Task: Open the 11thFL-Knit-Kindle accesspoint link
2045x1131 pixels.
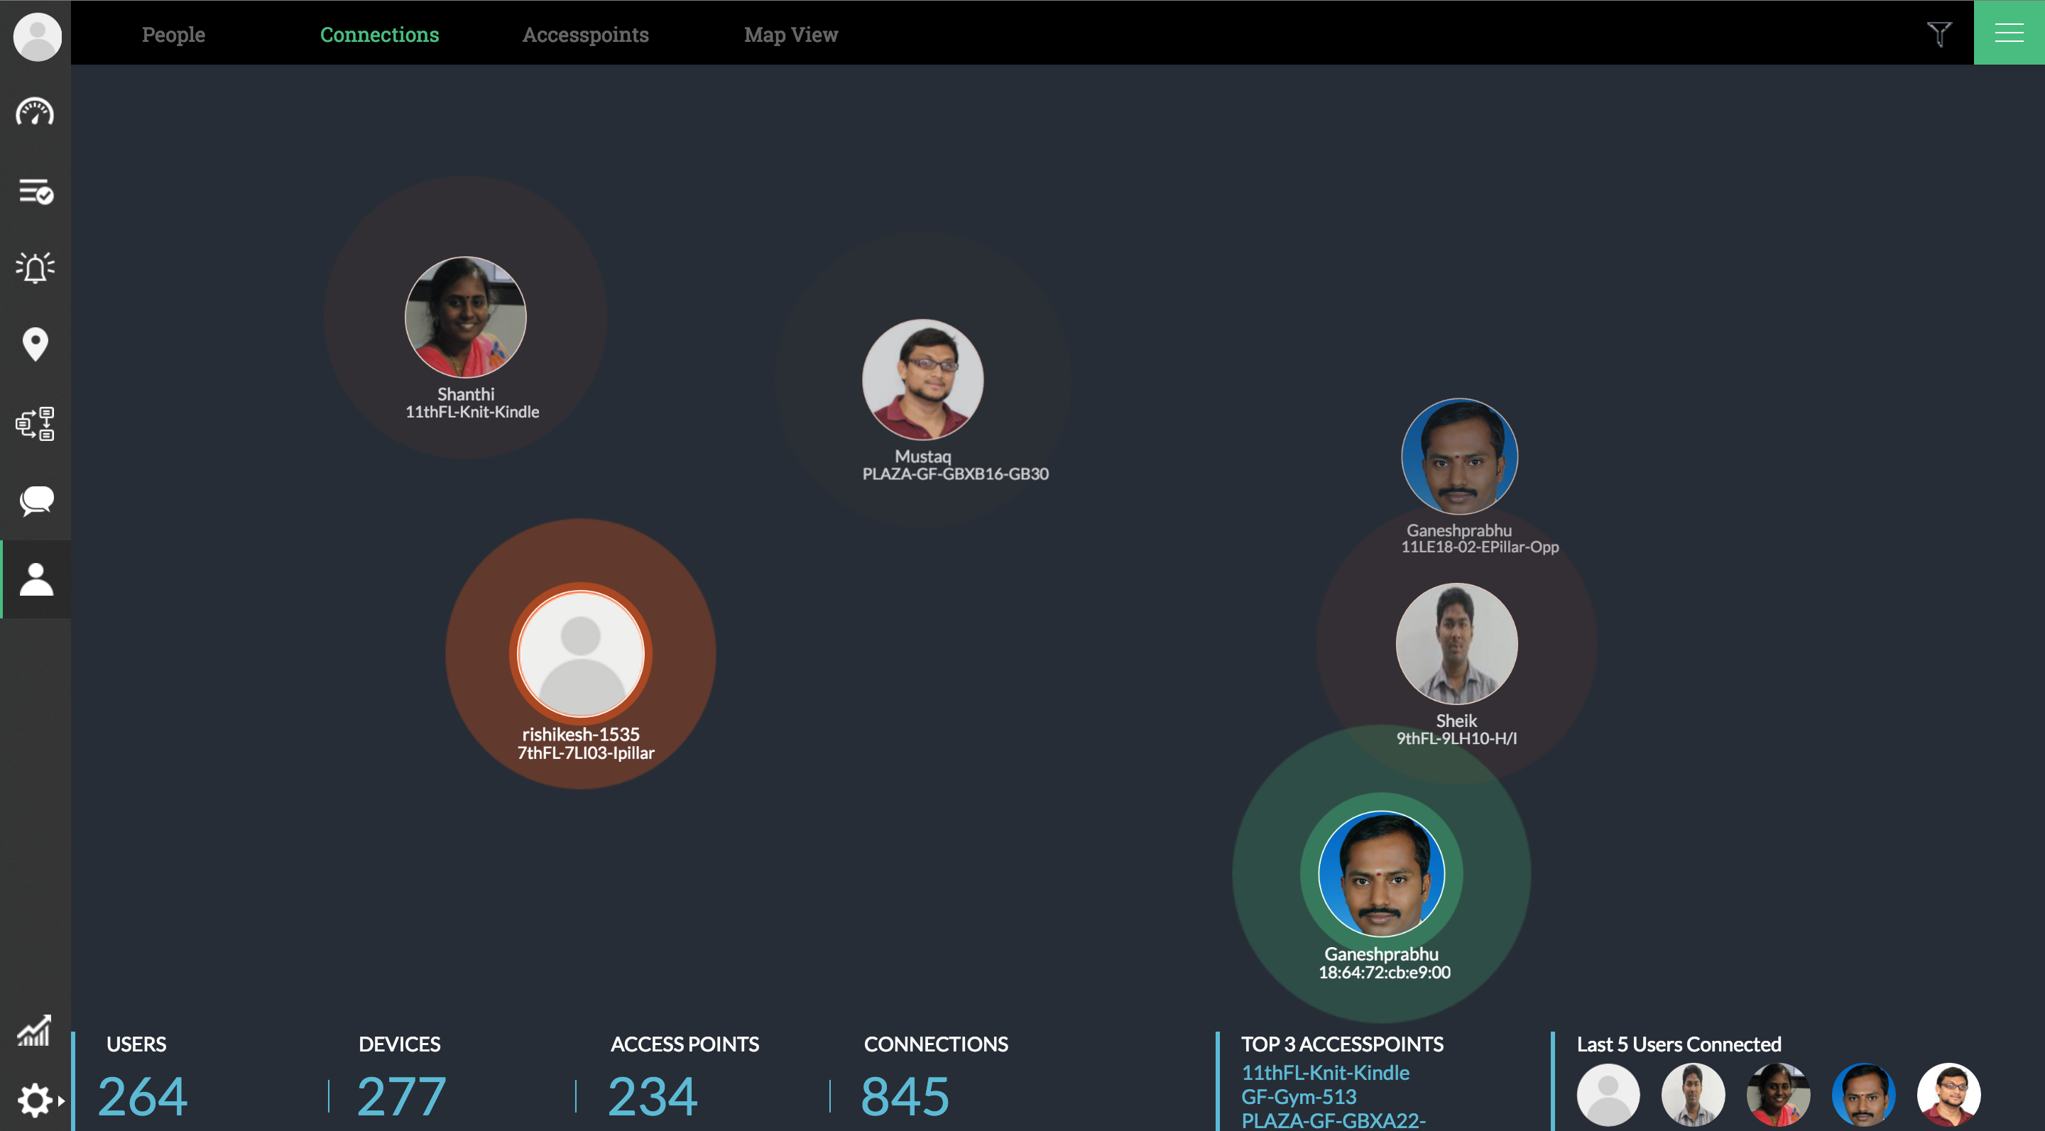Action: pyautogui.click(x=1325, y=1072)
